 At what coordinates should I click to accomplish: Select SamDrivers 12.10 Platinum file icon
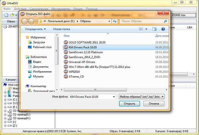[66, 52]
